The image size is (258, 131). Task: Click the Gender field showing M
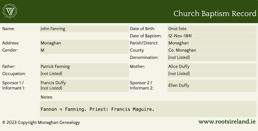tap(84, 50)
